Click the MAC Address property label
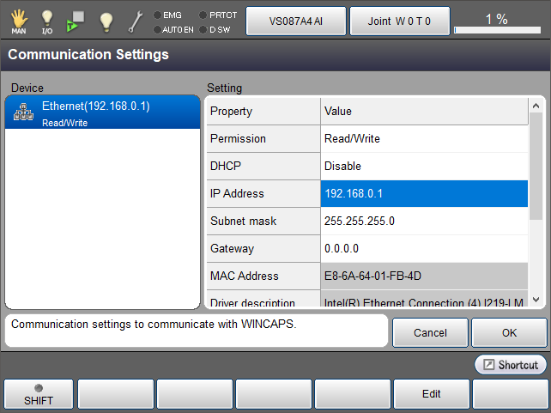This screenshot has width=551, height=413. pyautogui.click(x=263, y=276)
